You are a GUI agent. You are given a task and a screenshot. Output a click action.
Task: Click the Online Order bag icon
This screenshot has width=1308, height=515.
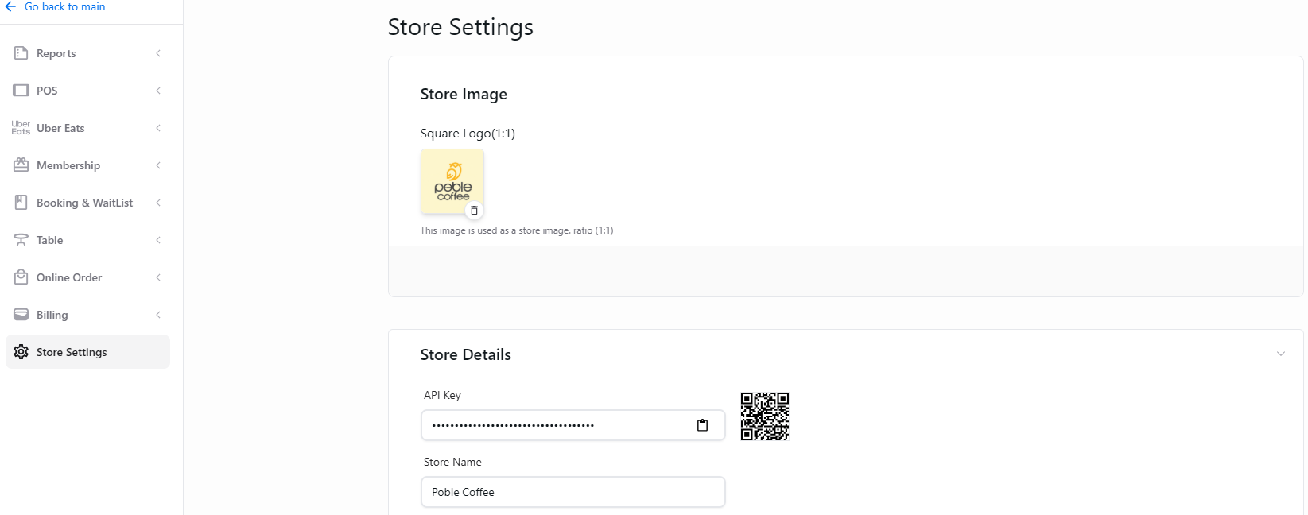tap(21, 277)
